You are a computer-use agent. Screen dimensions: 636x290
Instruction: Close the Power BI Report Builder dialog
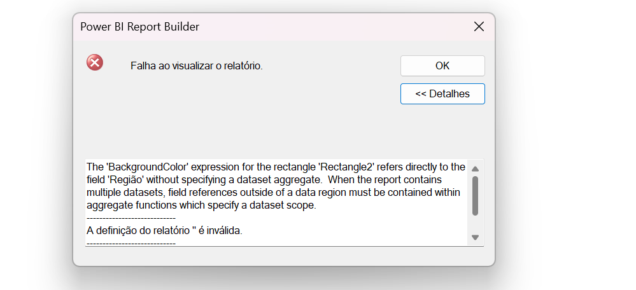click(479, 27)
